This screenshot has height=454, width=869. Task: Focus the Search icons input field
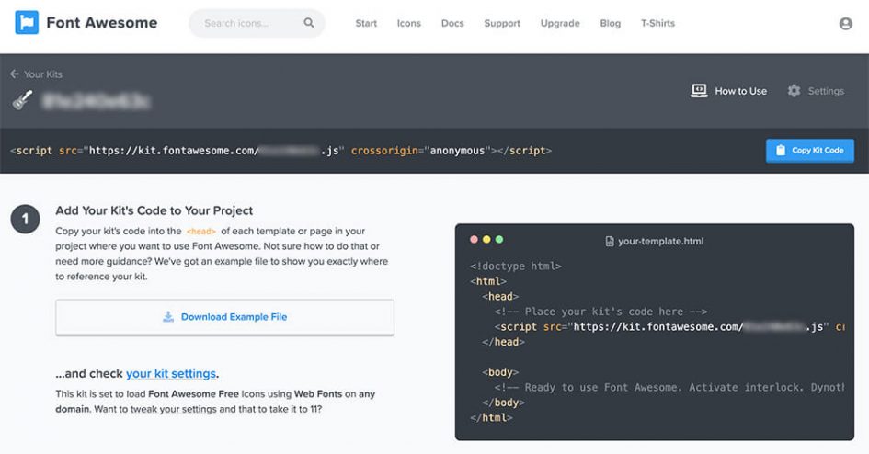[x=257, y=23]
